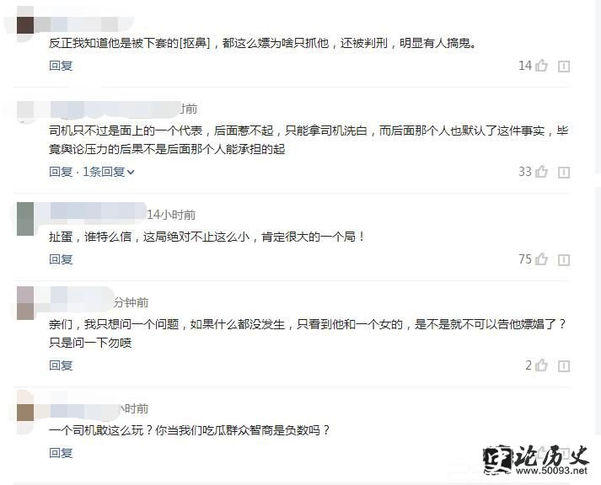This screenshot has height=485, width=601.
Task: Reply to the 14小时前 comment
Action: (61, 259)
